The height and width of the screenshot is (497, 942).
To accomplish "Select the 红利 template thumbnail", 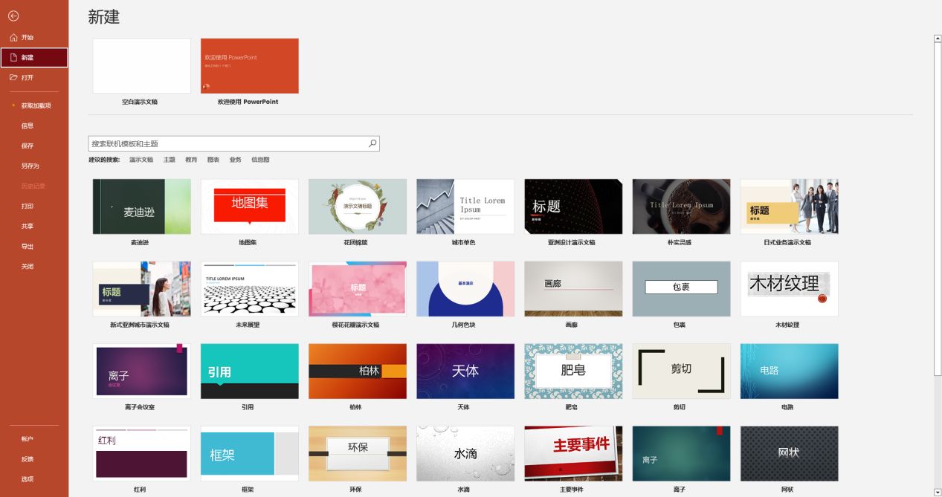I will [141, 454].
